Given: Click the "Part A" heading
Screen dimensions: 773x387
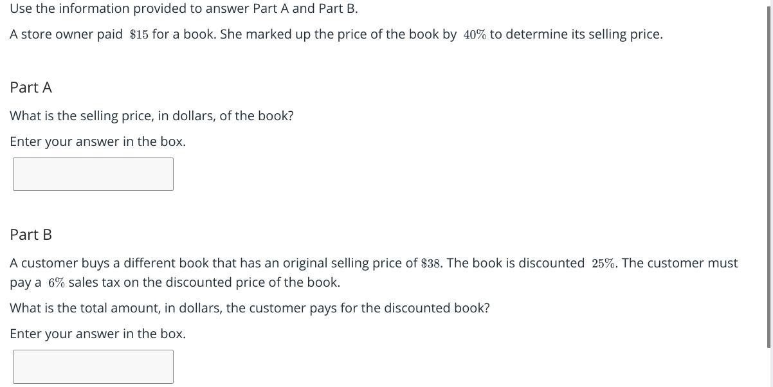Looking at the screenshot, I should pyautogui.click(x=31, y=87).
